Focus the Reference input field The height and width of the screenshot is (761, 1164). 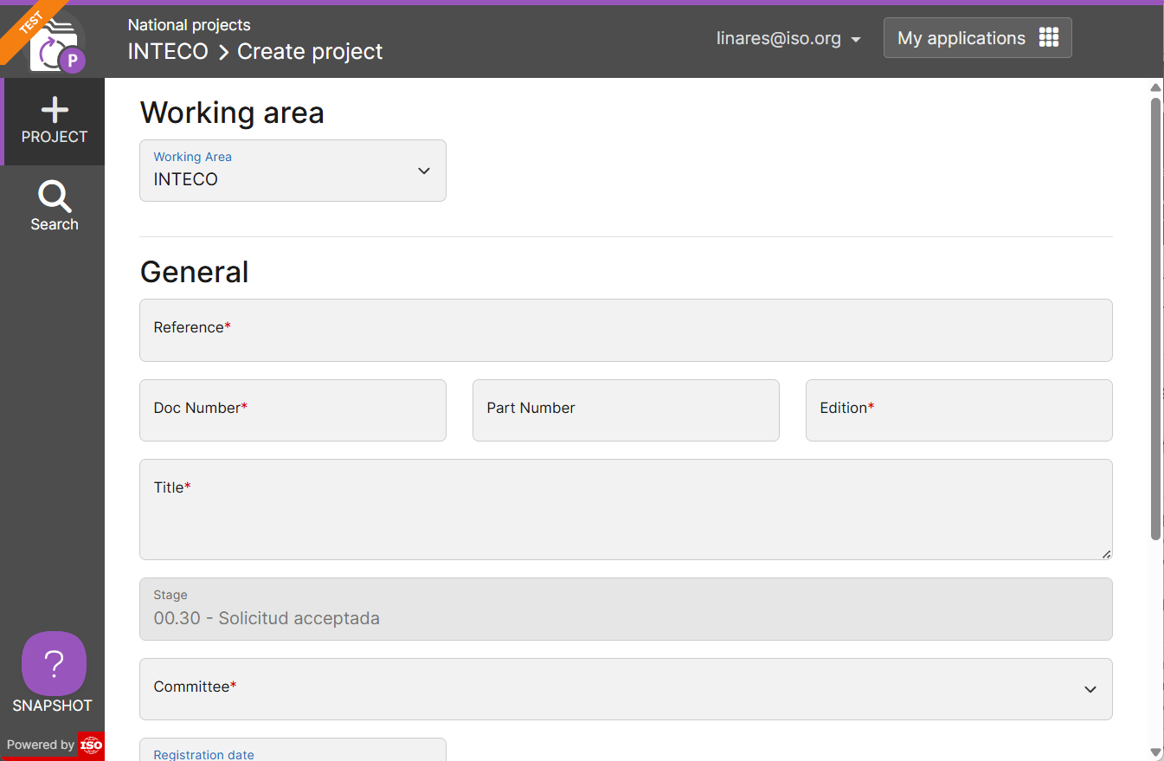pos(626,330)
